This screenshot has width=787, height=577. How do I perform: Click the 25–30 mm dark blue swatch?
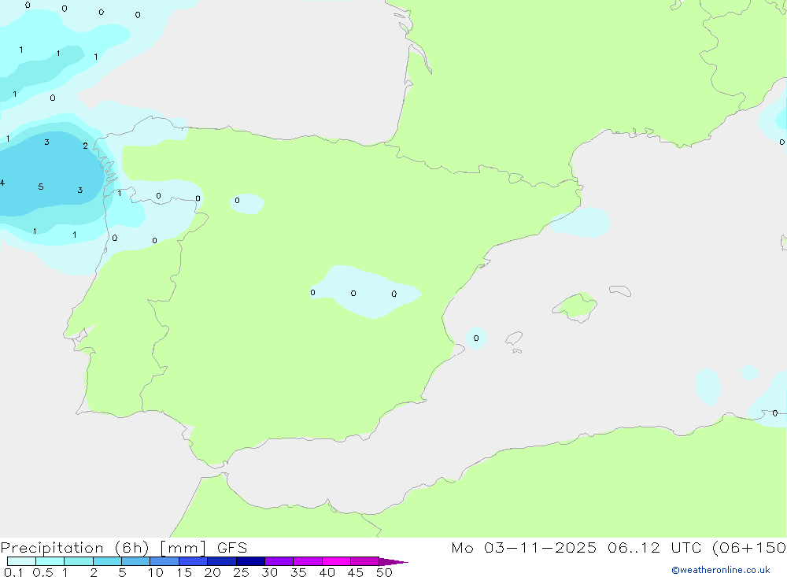tap(250, 561)
